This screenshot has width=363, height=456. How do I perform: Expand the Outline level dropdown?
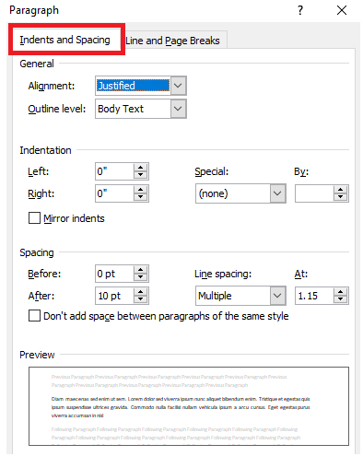[x=178, y=109]
